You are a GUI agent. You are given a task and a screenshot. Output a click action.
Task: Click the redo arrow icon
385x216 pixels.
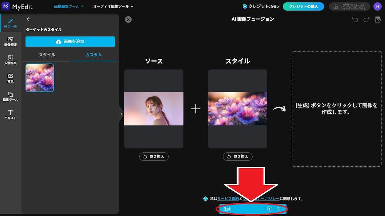365,20
